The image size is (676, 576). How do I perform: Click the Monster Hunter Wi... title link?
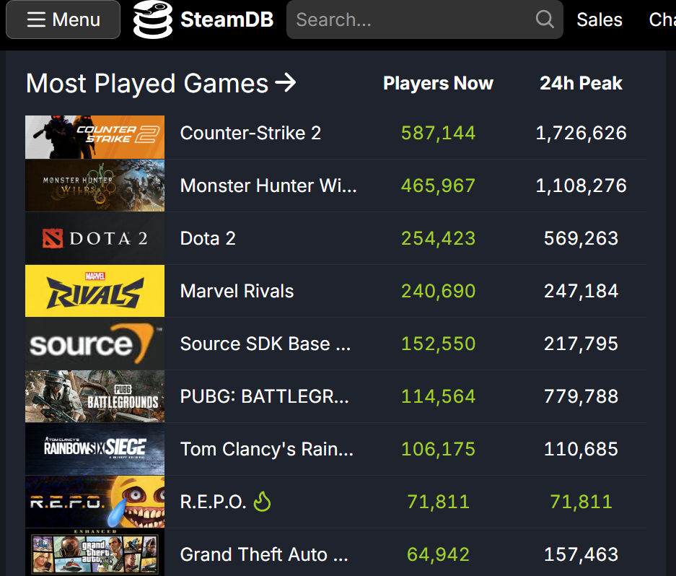[x=268, y=186]
